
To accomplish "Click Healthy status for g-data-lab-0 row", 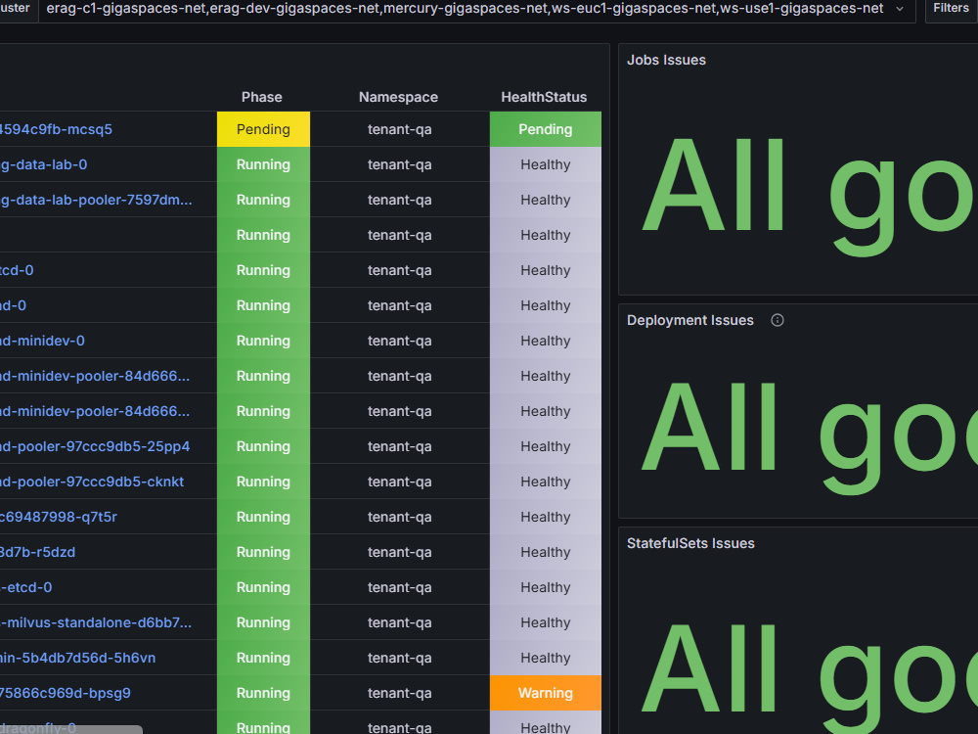I will pyautogui.click(x=545, y=164).
